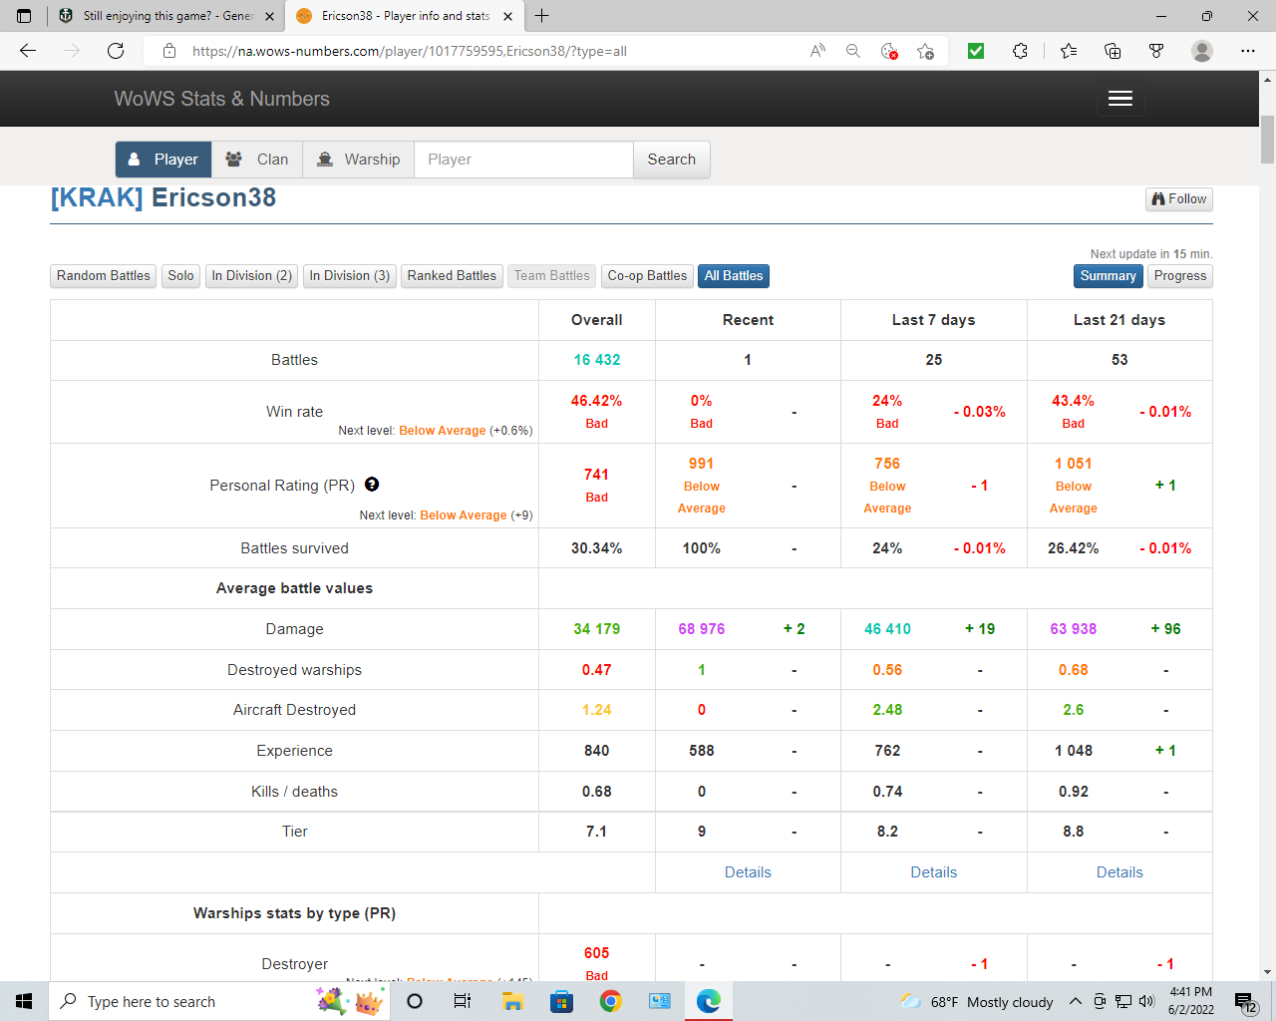Switch to the Progress view

[x=1179, y=276]
